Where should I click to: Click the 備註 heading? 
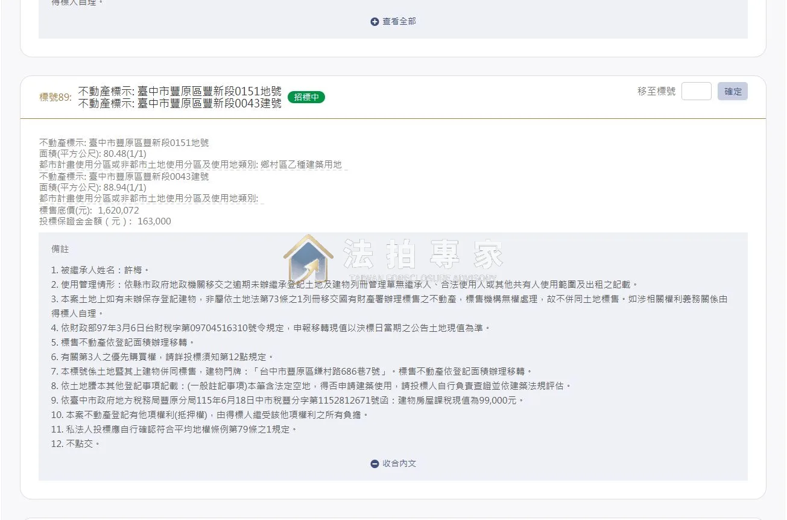[x=60, y=249]
